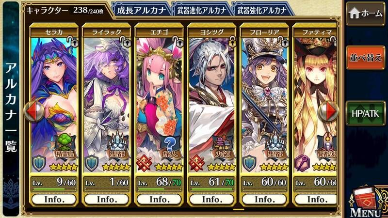Click the left red arrow to page back

pyautogui.click(x=34, y=112)
